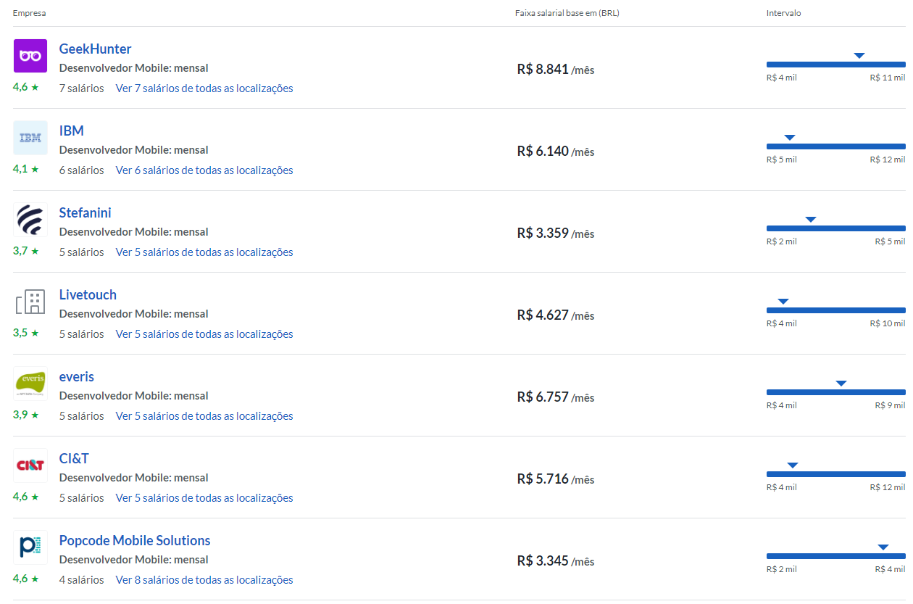
Task: Open the GeekHunter company page link
Action: click(95, 49)
